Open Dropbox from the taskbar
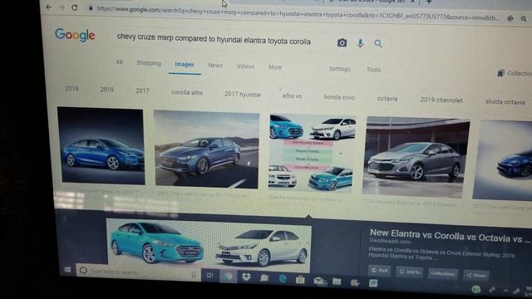Viewport: 532px width, 299px height. (246, 277)
